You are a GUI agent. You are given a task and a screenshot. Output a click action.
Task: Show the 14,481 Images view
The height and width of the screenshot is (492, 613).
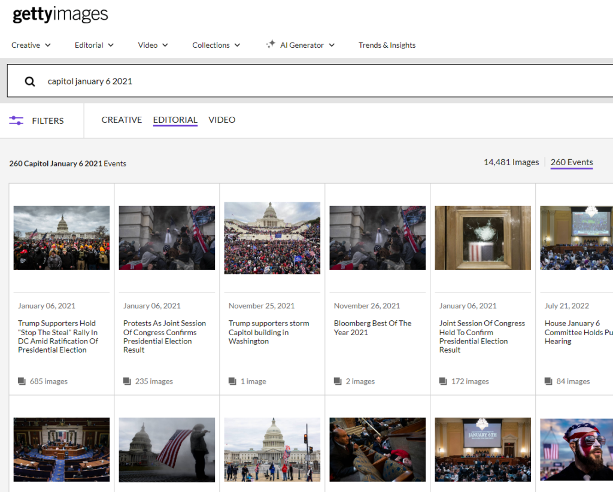[x=511, y=162]
